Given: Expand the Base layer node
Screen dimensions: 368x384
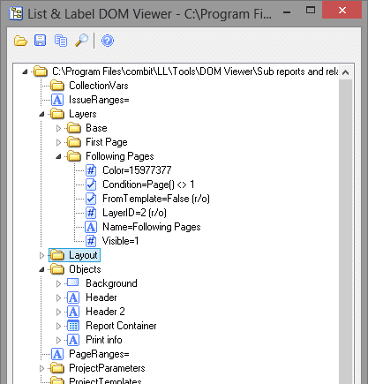Looking at the screenshot, I should click(x=58, y=128).
